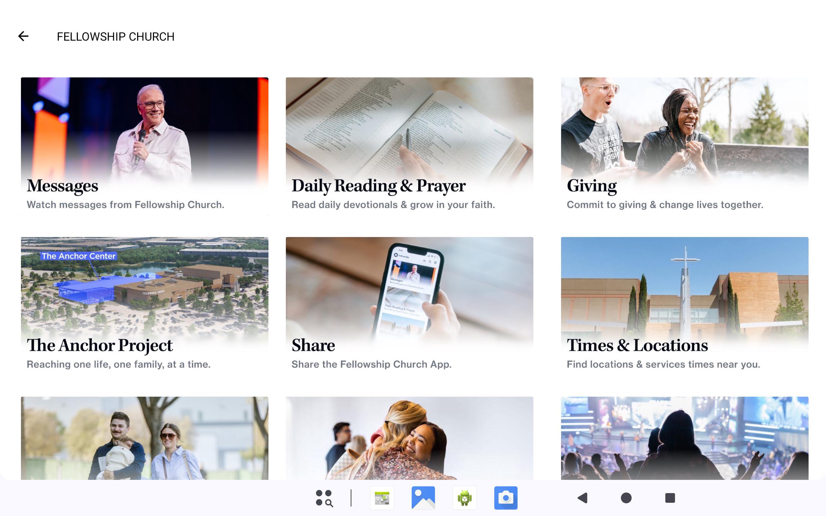Launch the calendar app in the taskbar
This screenshot has width=826, height=516.
pyautogui.click(x=382, y=498)
